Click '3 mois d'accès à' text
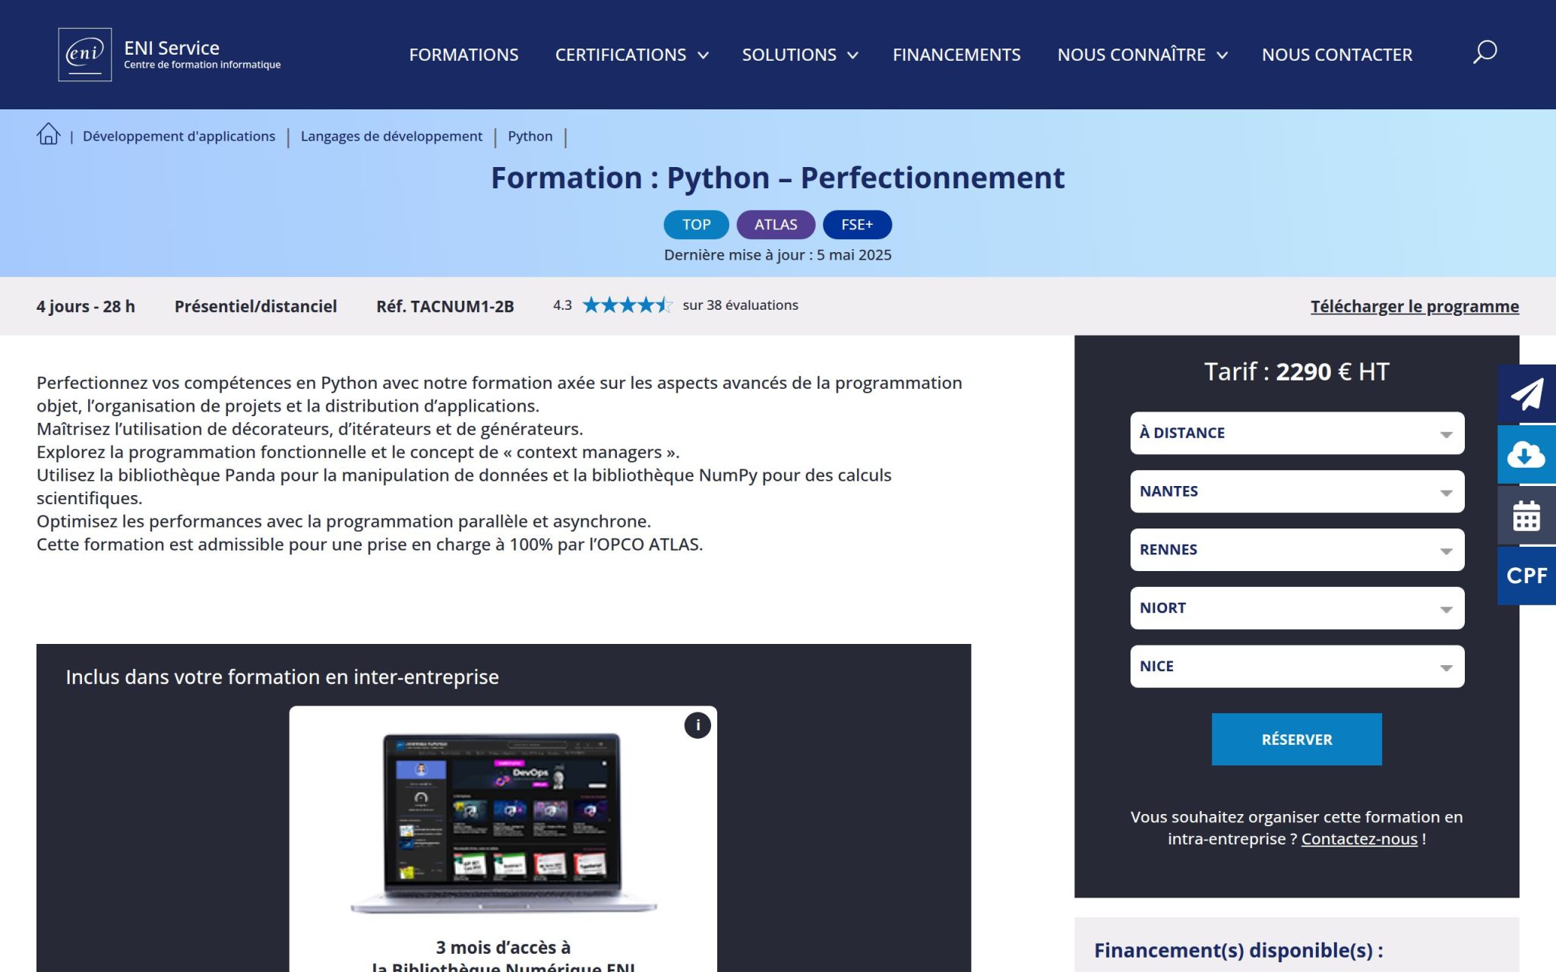Viewport: 1556px width, 972px height. coord(503,948)
